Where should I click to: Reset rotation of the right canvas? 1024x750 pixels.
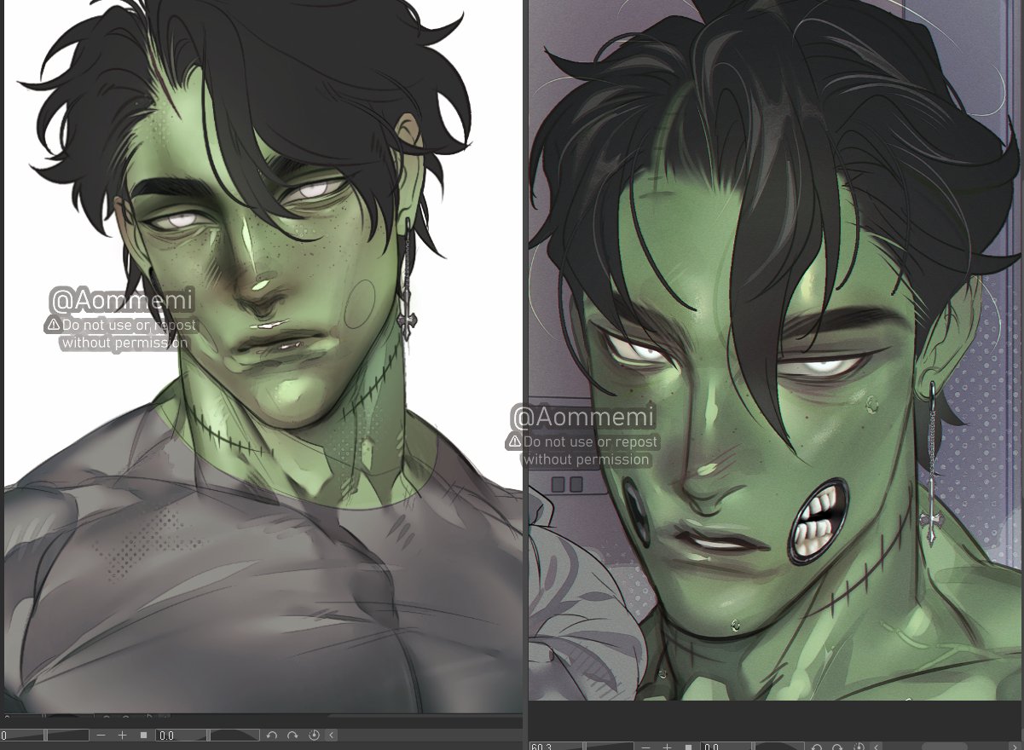click(x=859, y=747)
